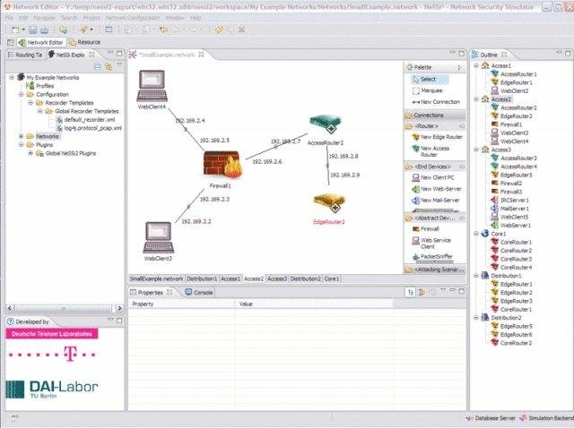This screenshot has height=428, width=574.
Task: Choose New Edge Router in the palette
Action: click(435, 137)
